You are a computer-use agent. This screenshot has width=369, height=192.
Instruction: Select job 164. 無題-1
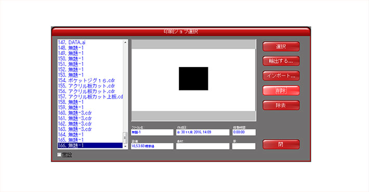point(90,135)
